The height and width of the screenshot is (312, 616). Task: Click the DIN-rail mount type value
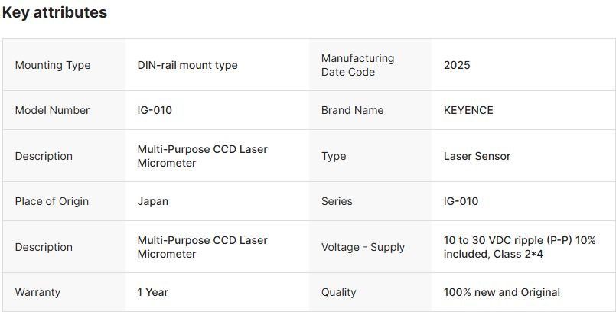tap(187, 65)
